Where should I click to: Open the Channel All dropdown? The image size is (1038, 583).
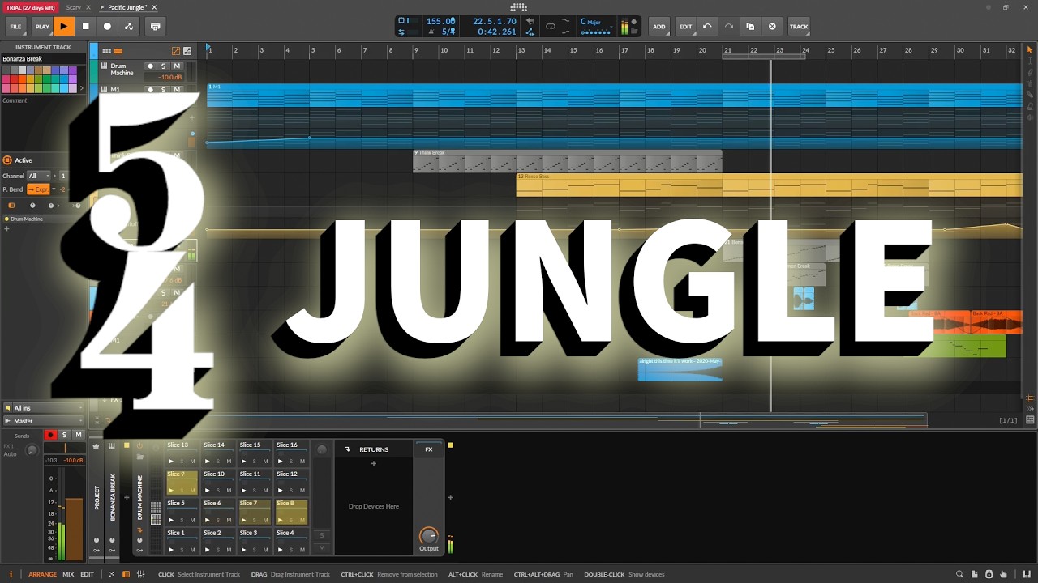pyautogui.click(x=38, y=176)
